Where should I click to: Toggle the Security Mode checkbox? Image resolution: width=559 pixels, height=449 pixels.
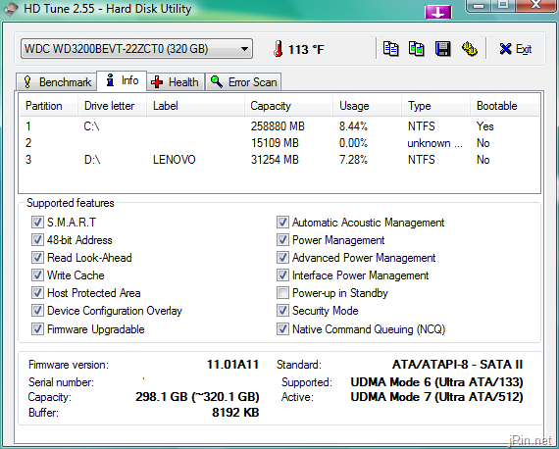click(x=282, y=311)
